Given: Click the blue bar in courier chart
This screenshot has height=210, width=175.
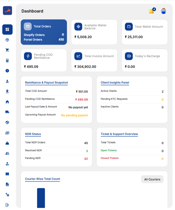Looking at the screenshot, I should click(41, 198).
